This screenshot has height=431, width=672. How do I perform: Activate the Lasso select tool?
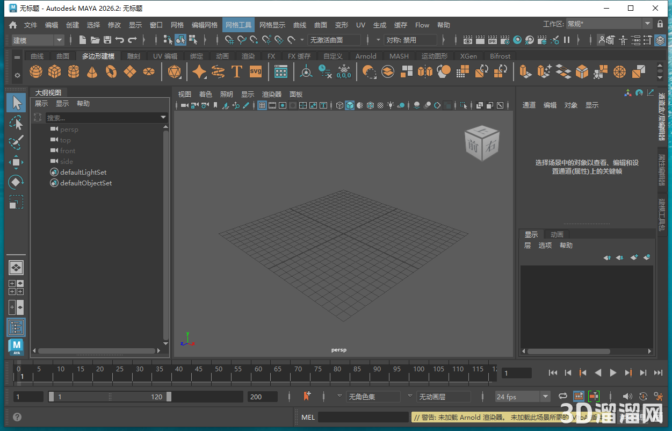(16, 123)
